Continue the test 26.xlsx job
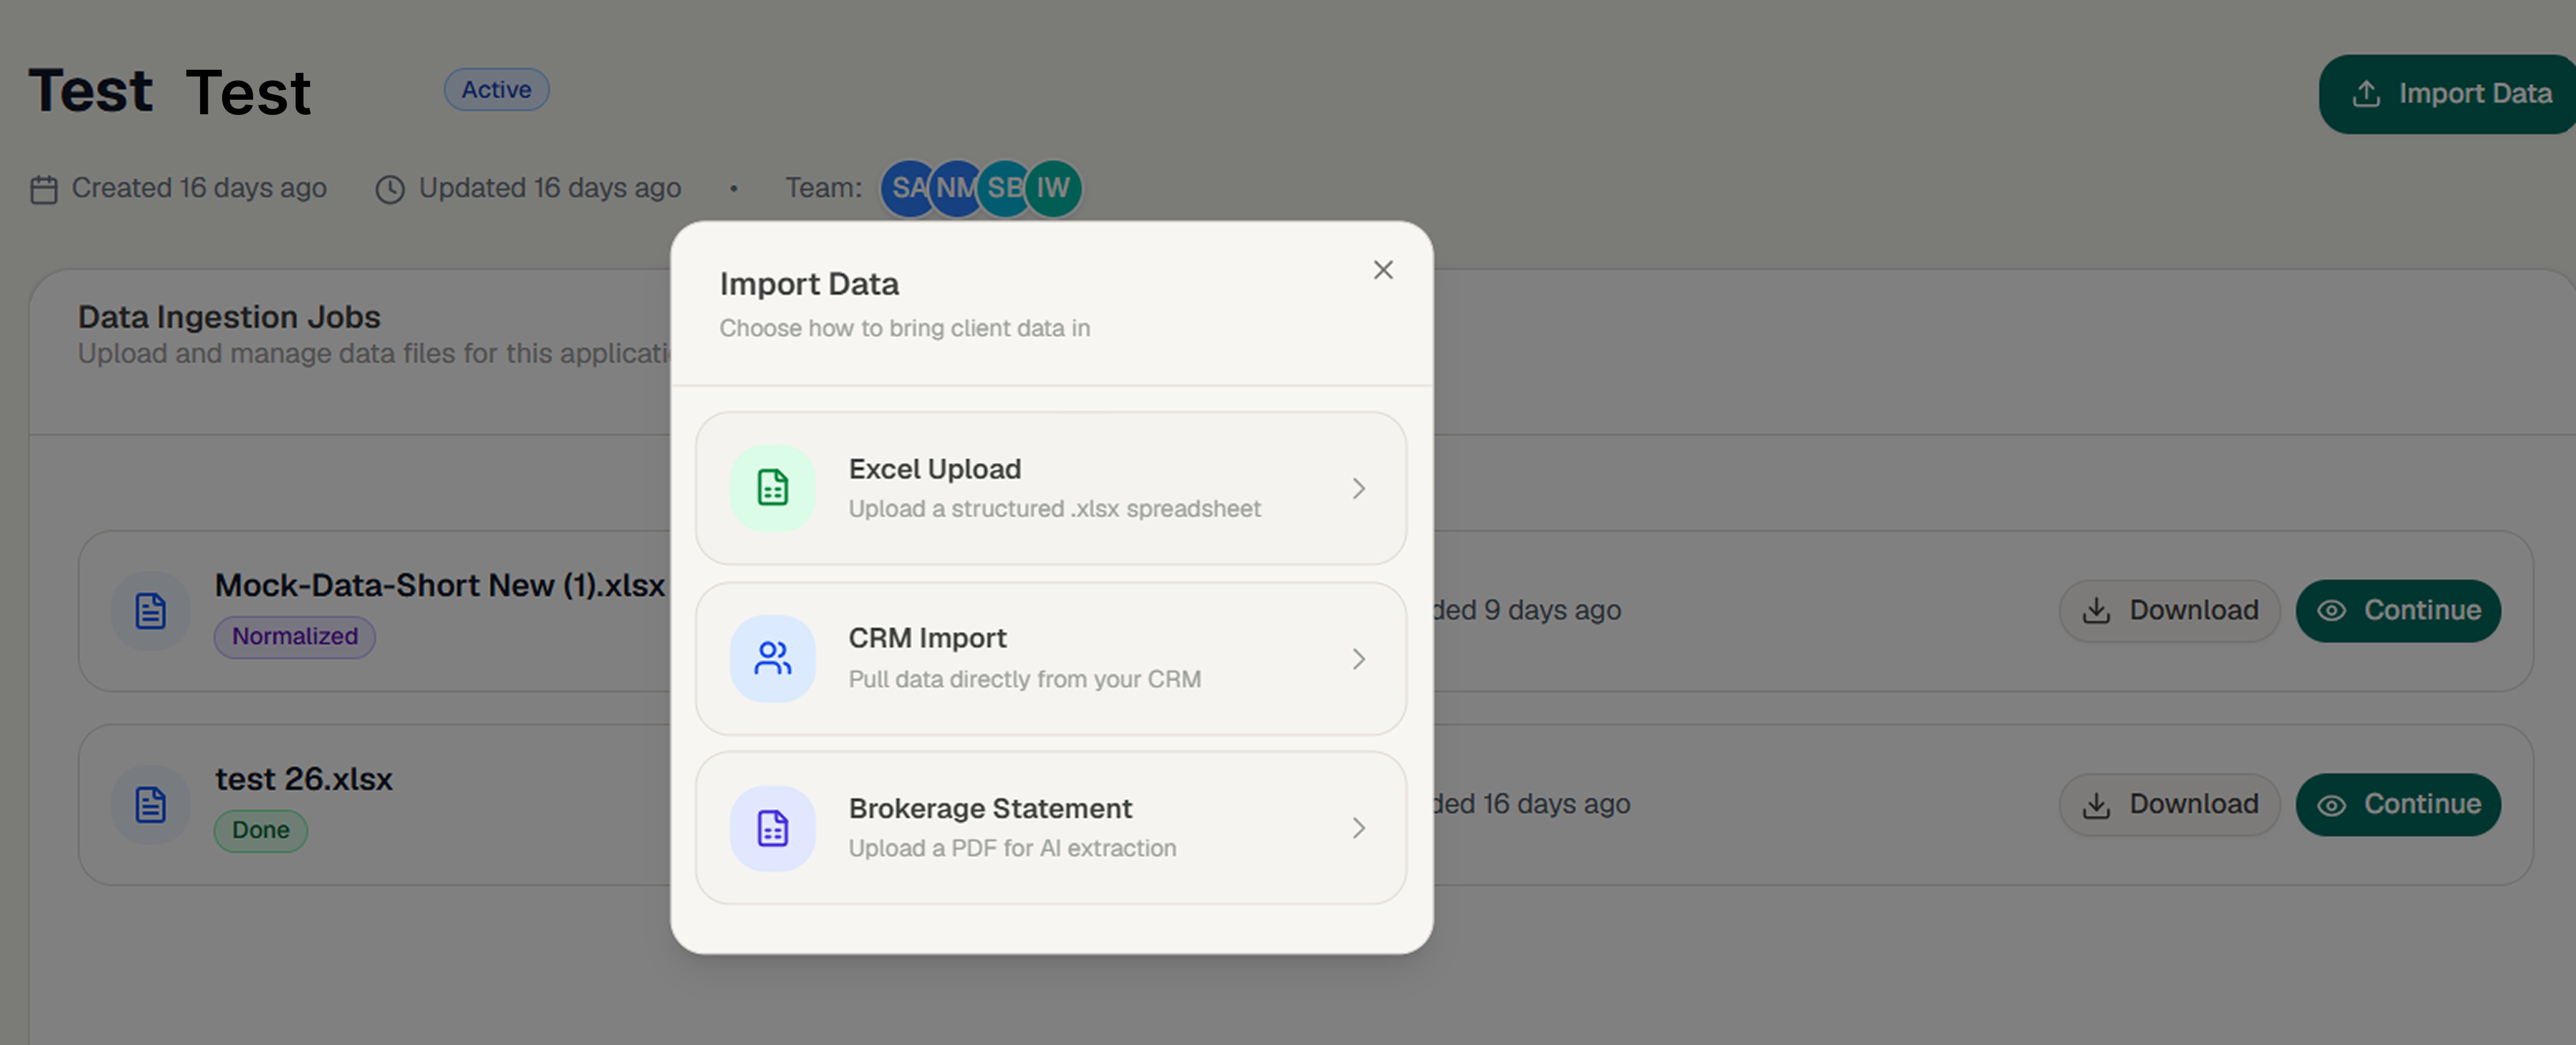This screenshot has width=2576, height=1045. (2398, 804)
